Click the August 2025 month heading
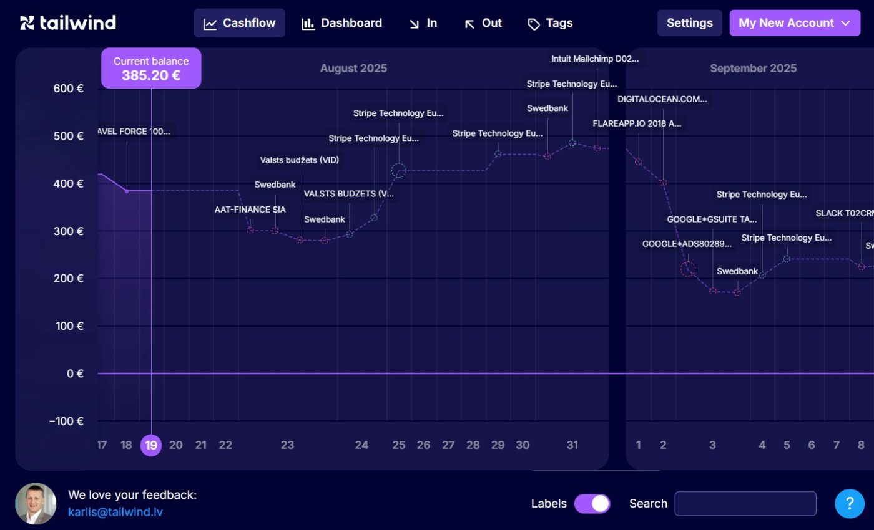Viewport: 874px width, 530px height. pos(353,68)
